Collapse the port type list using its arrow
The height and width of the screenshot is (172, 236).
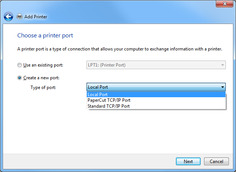pos(222,87)
